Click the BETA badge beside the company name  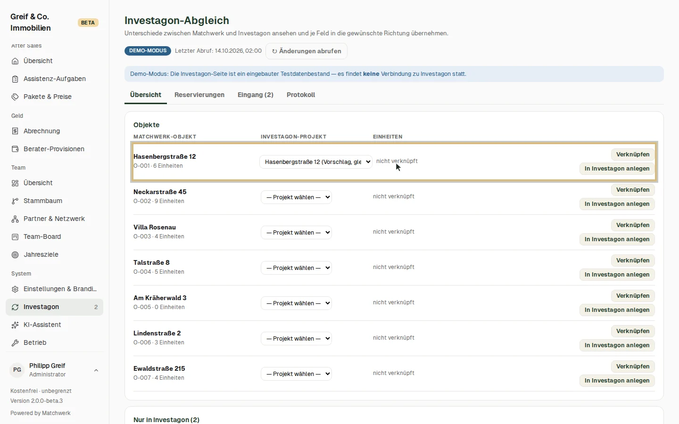[88, 23]
